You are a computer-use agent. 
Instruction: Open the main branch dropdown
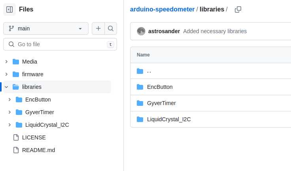(46, 28)
